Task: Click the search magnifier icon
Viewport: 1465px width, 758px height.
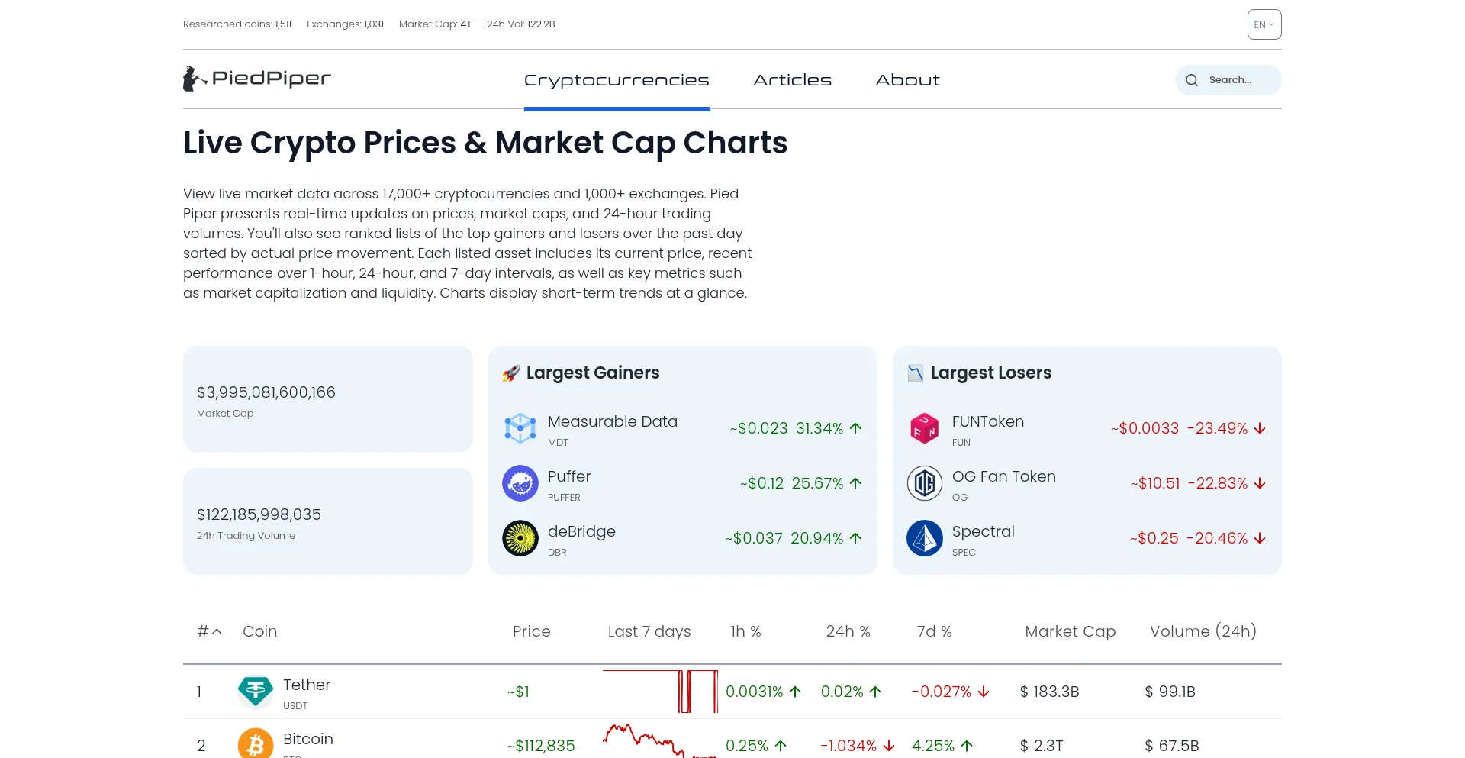Action: (1192, 80)
